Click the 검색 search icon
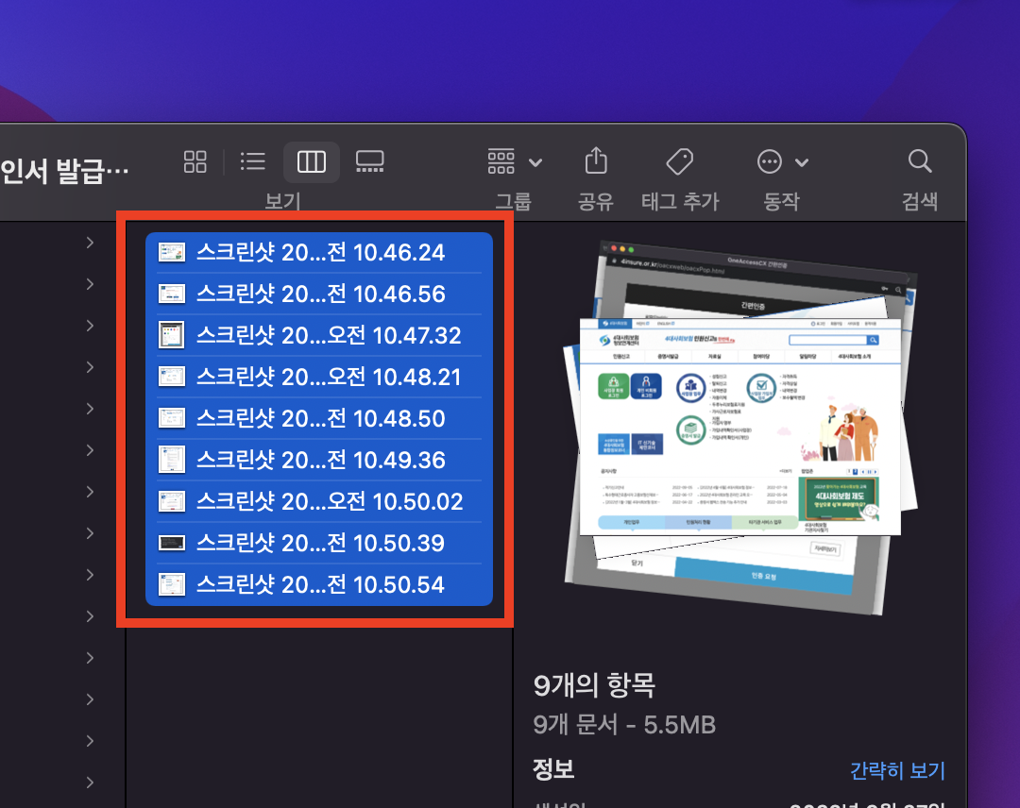The width and height of the screenshot is (1020, 808). pos(920,161)
